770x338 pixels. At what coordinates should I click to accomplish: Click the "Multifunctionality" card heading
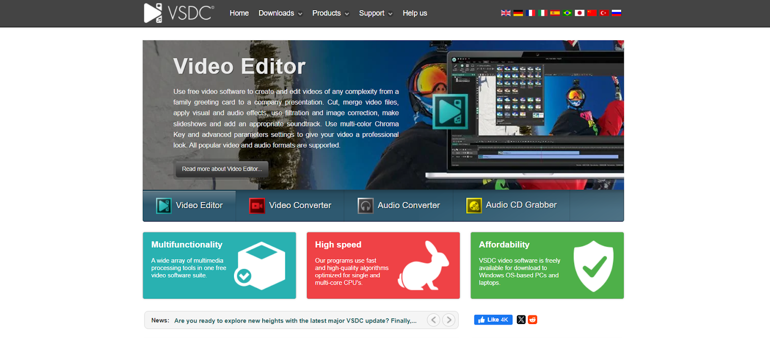[x=187, y=245]
